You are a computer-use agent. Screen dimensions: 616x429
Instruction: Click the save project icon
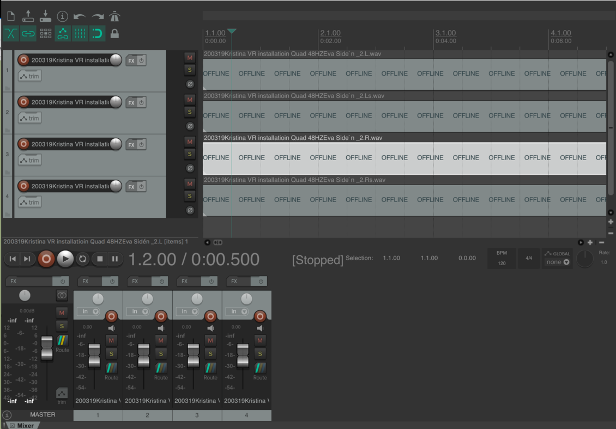[45, 16]
